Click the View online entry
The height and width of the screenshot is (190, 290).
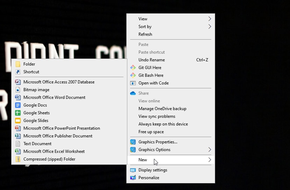tap(149, 101)
